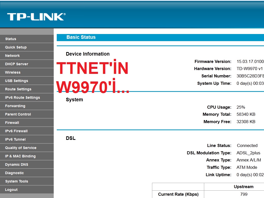This screenshot has height=198, width=264.
Task: Click the Link Uptime value
Action: pos(250,175)
